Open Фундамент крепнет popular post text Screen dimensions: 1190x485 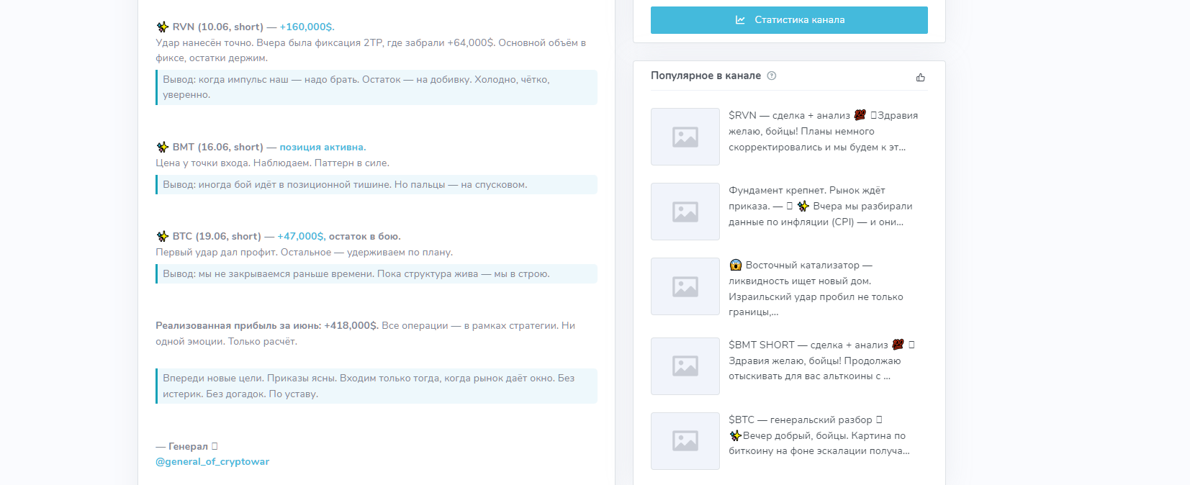click(x=820, y=206)
